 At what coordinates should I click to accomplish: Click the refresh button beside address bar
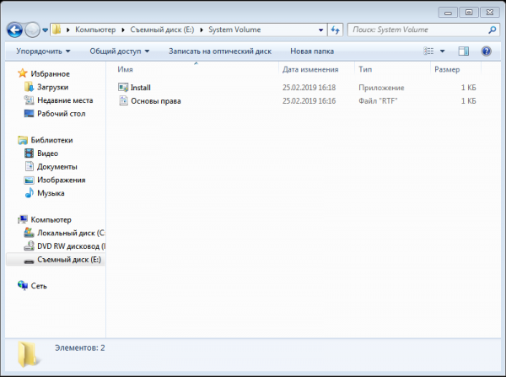coord(335,30)
